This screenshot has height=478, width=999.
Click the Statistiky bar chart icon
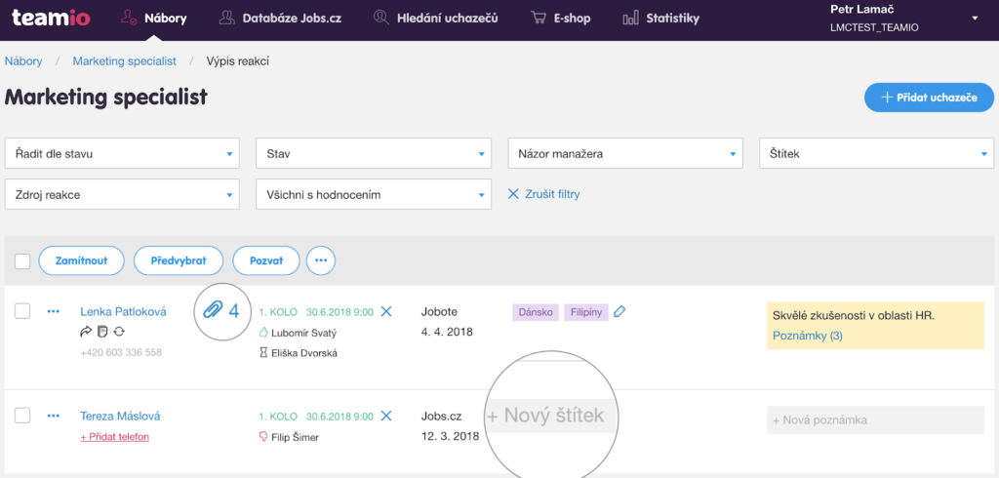(631, 18)
